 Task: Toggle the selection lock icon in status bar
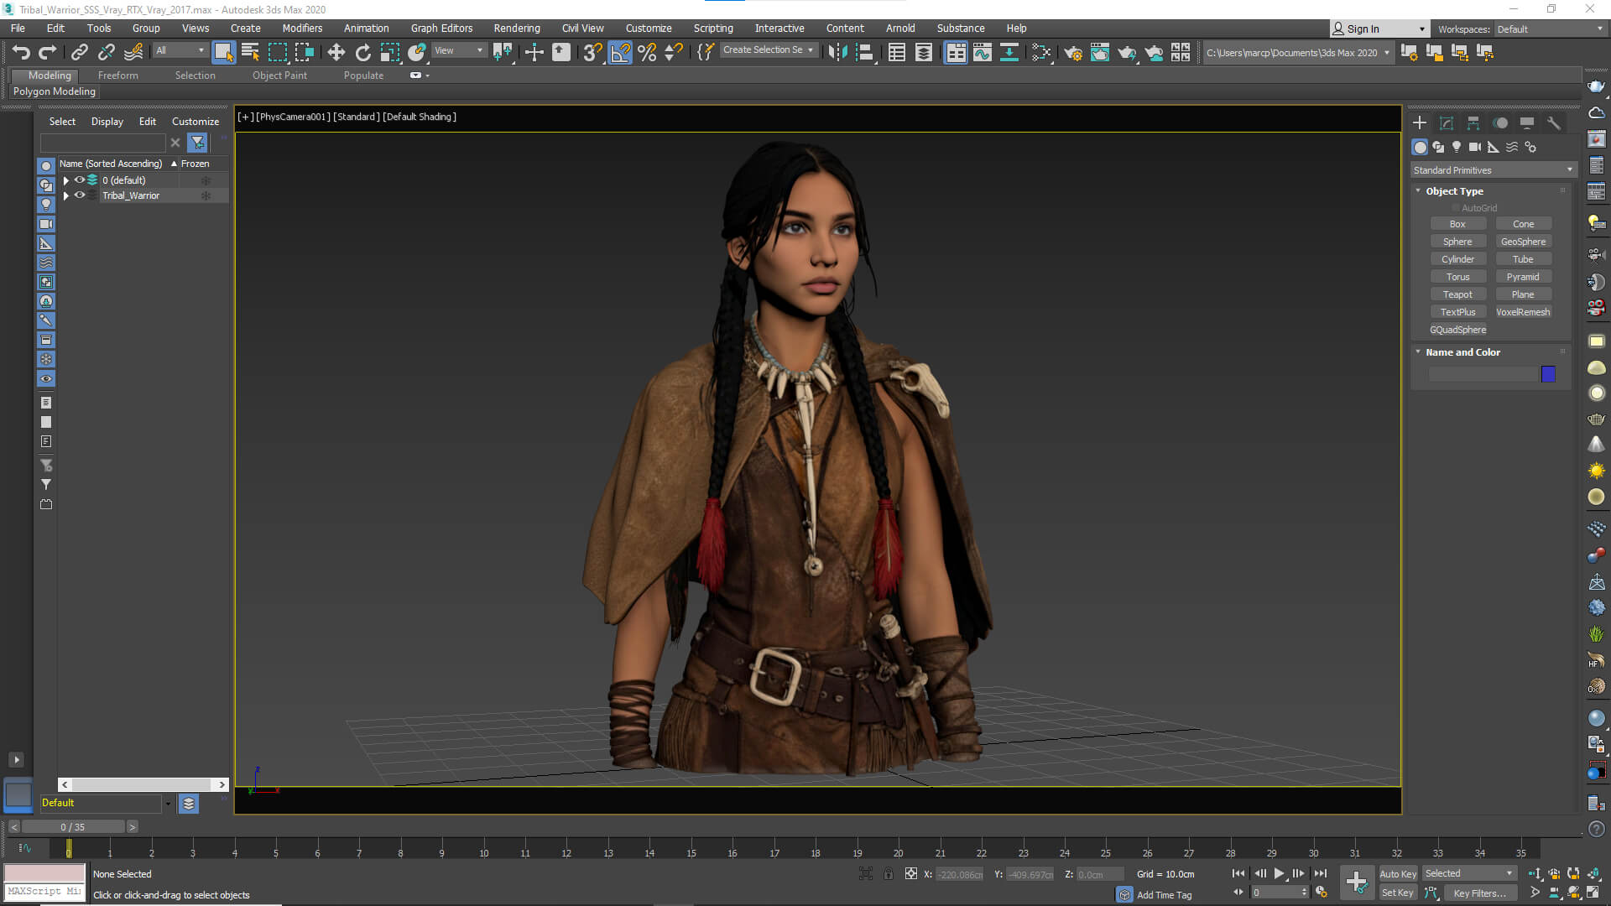tap(889, 874)
